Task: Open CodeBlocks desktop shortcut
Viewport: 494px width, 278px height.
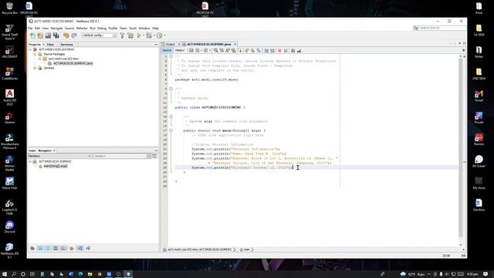Action: [x=9, y=73]
